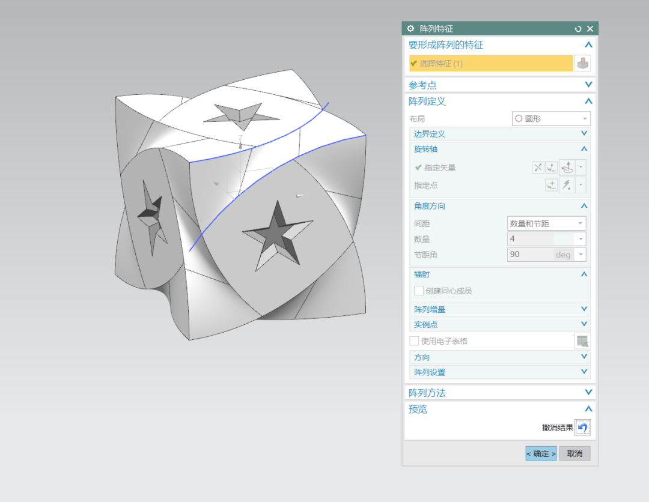
Task: Click the select feature icon beside 选择特征
Action: point(582,63)
